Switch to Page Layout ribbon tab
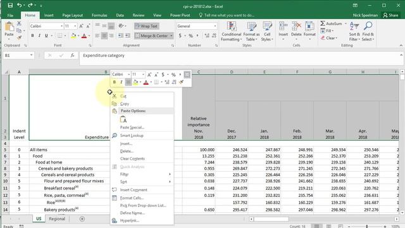The width and height of the screenshot is (405, 228). click(73, 15)
